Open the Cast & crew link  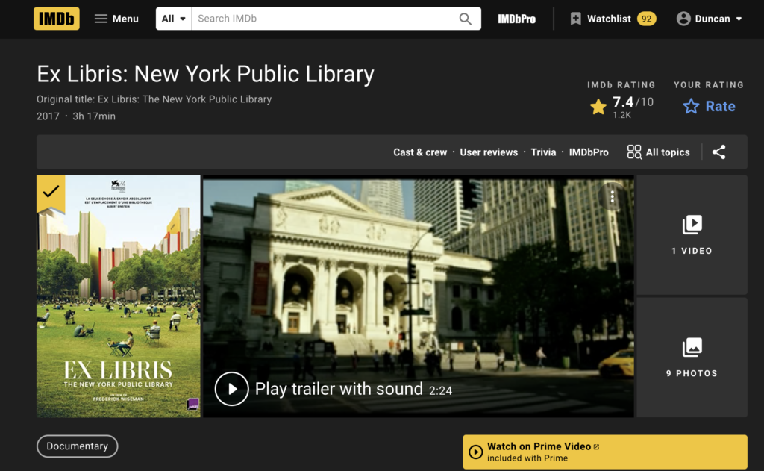point(420,152)
